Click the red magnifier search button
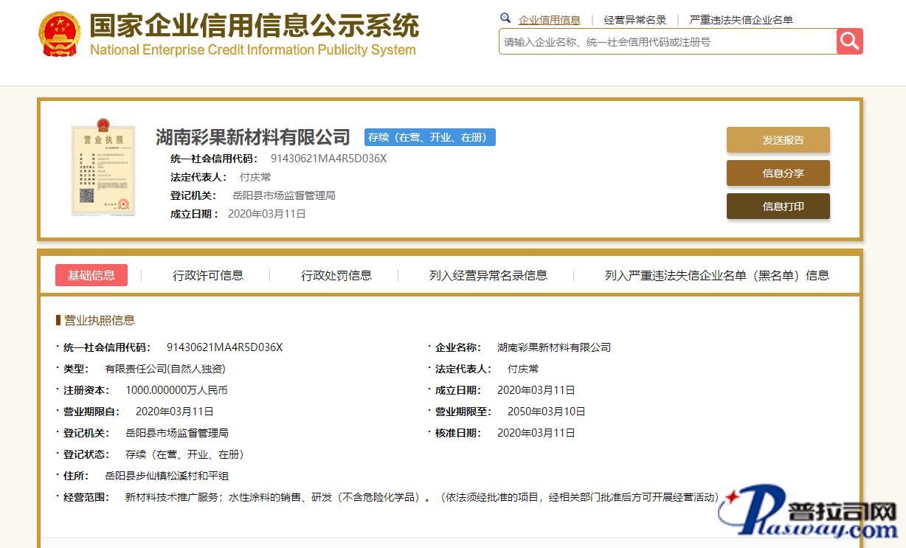 849,41
